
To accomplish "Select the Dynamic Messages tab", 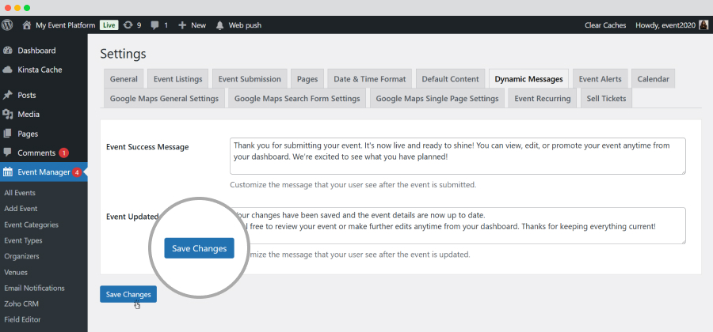I will pyautogui.click(x=529, y=79).
